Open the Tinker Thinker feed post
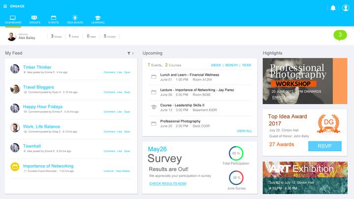 pos(37,67)
